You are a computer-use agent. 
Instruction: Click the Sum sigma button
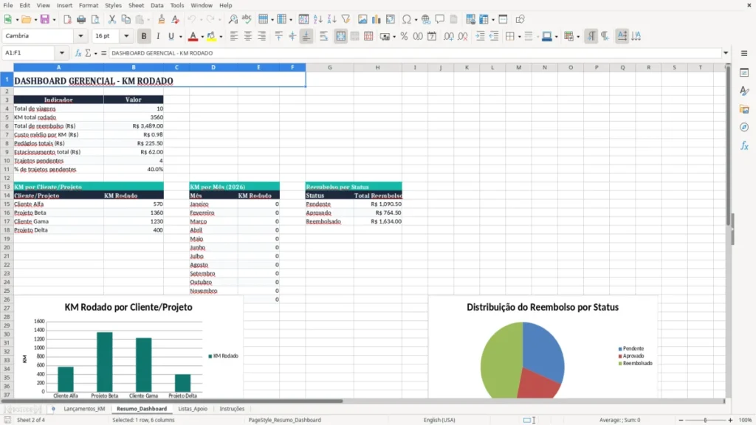tap(88, 53)
